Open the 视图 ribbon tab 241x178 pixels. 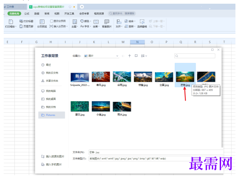(57, 13)
